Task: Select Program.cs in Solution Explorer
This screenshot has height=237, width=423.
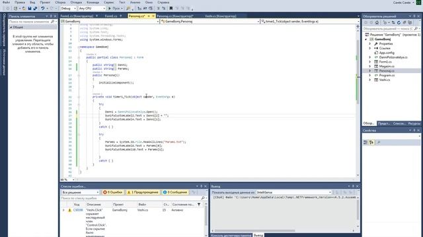Action: click(387, 75)
